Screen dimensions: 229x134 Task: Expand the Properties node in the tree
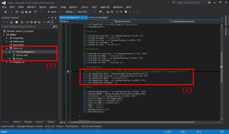7,38
